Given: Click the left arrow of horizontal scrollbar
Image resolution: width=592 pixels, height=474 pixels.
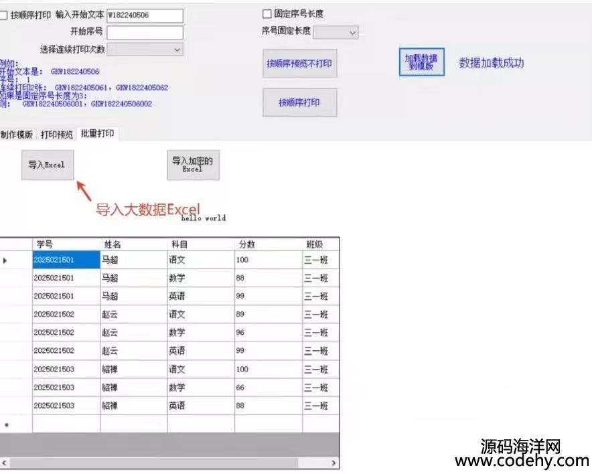Looking at the screenshot, I should [x=4, y=463].
